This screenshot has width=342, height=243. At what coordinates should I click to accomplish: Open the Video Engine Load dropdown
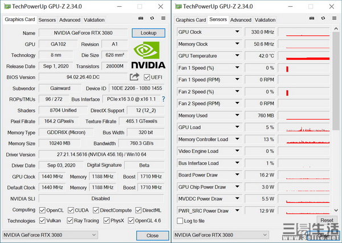[x=237, y=151]
